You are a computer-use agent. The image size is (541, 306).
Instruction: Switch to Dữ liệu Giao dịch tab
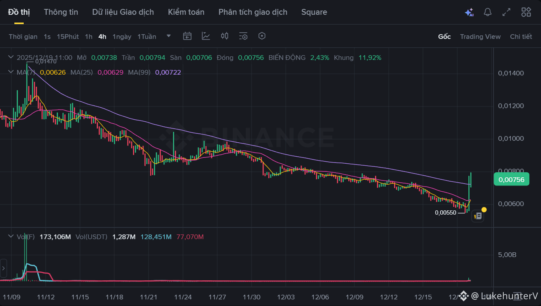coord(123,12)
